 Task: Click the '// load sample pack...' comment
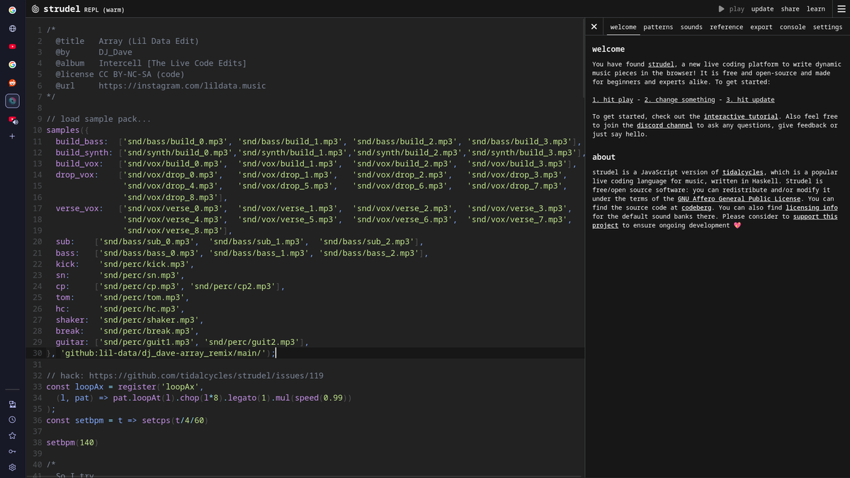click(98, 119)
